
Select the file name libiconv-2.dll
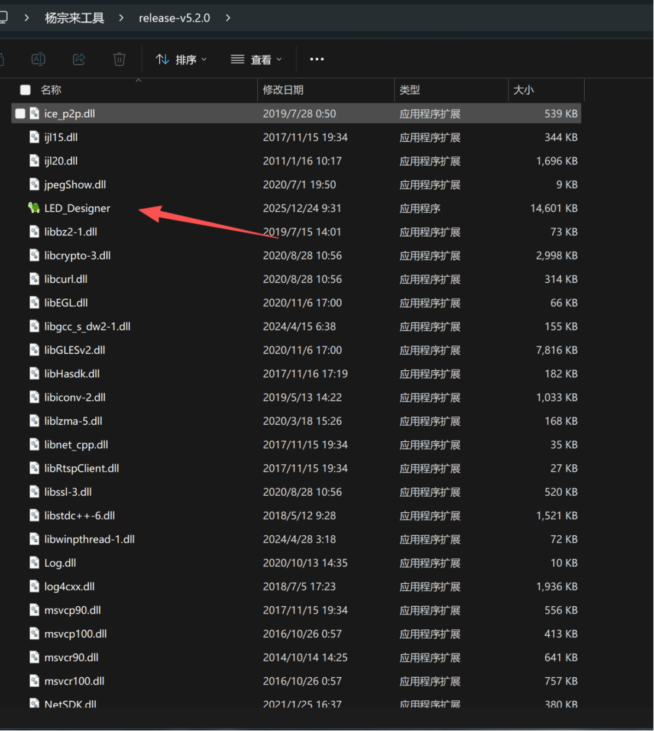coord(75,397)
